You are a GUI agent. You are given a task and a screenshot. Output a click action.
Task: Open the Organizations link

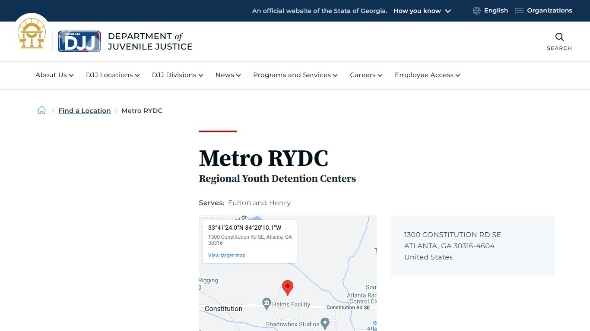[549, 10]
